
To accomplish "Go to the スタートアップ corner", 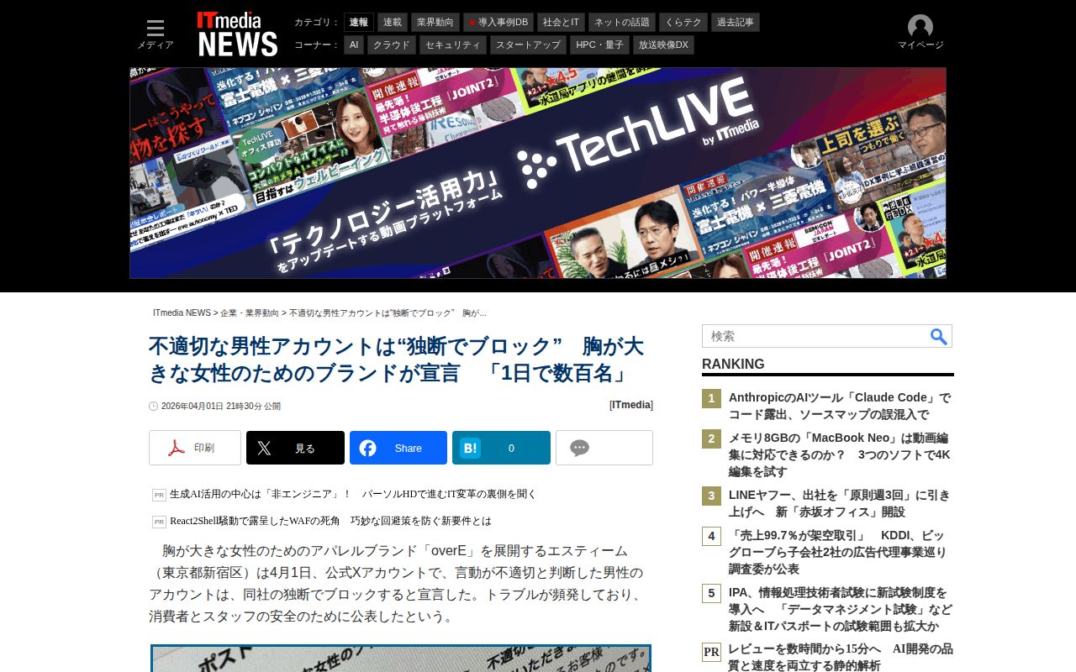I will click(528, 45).
